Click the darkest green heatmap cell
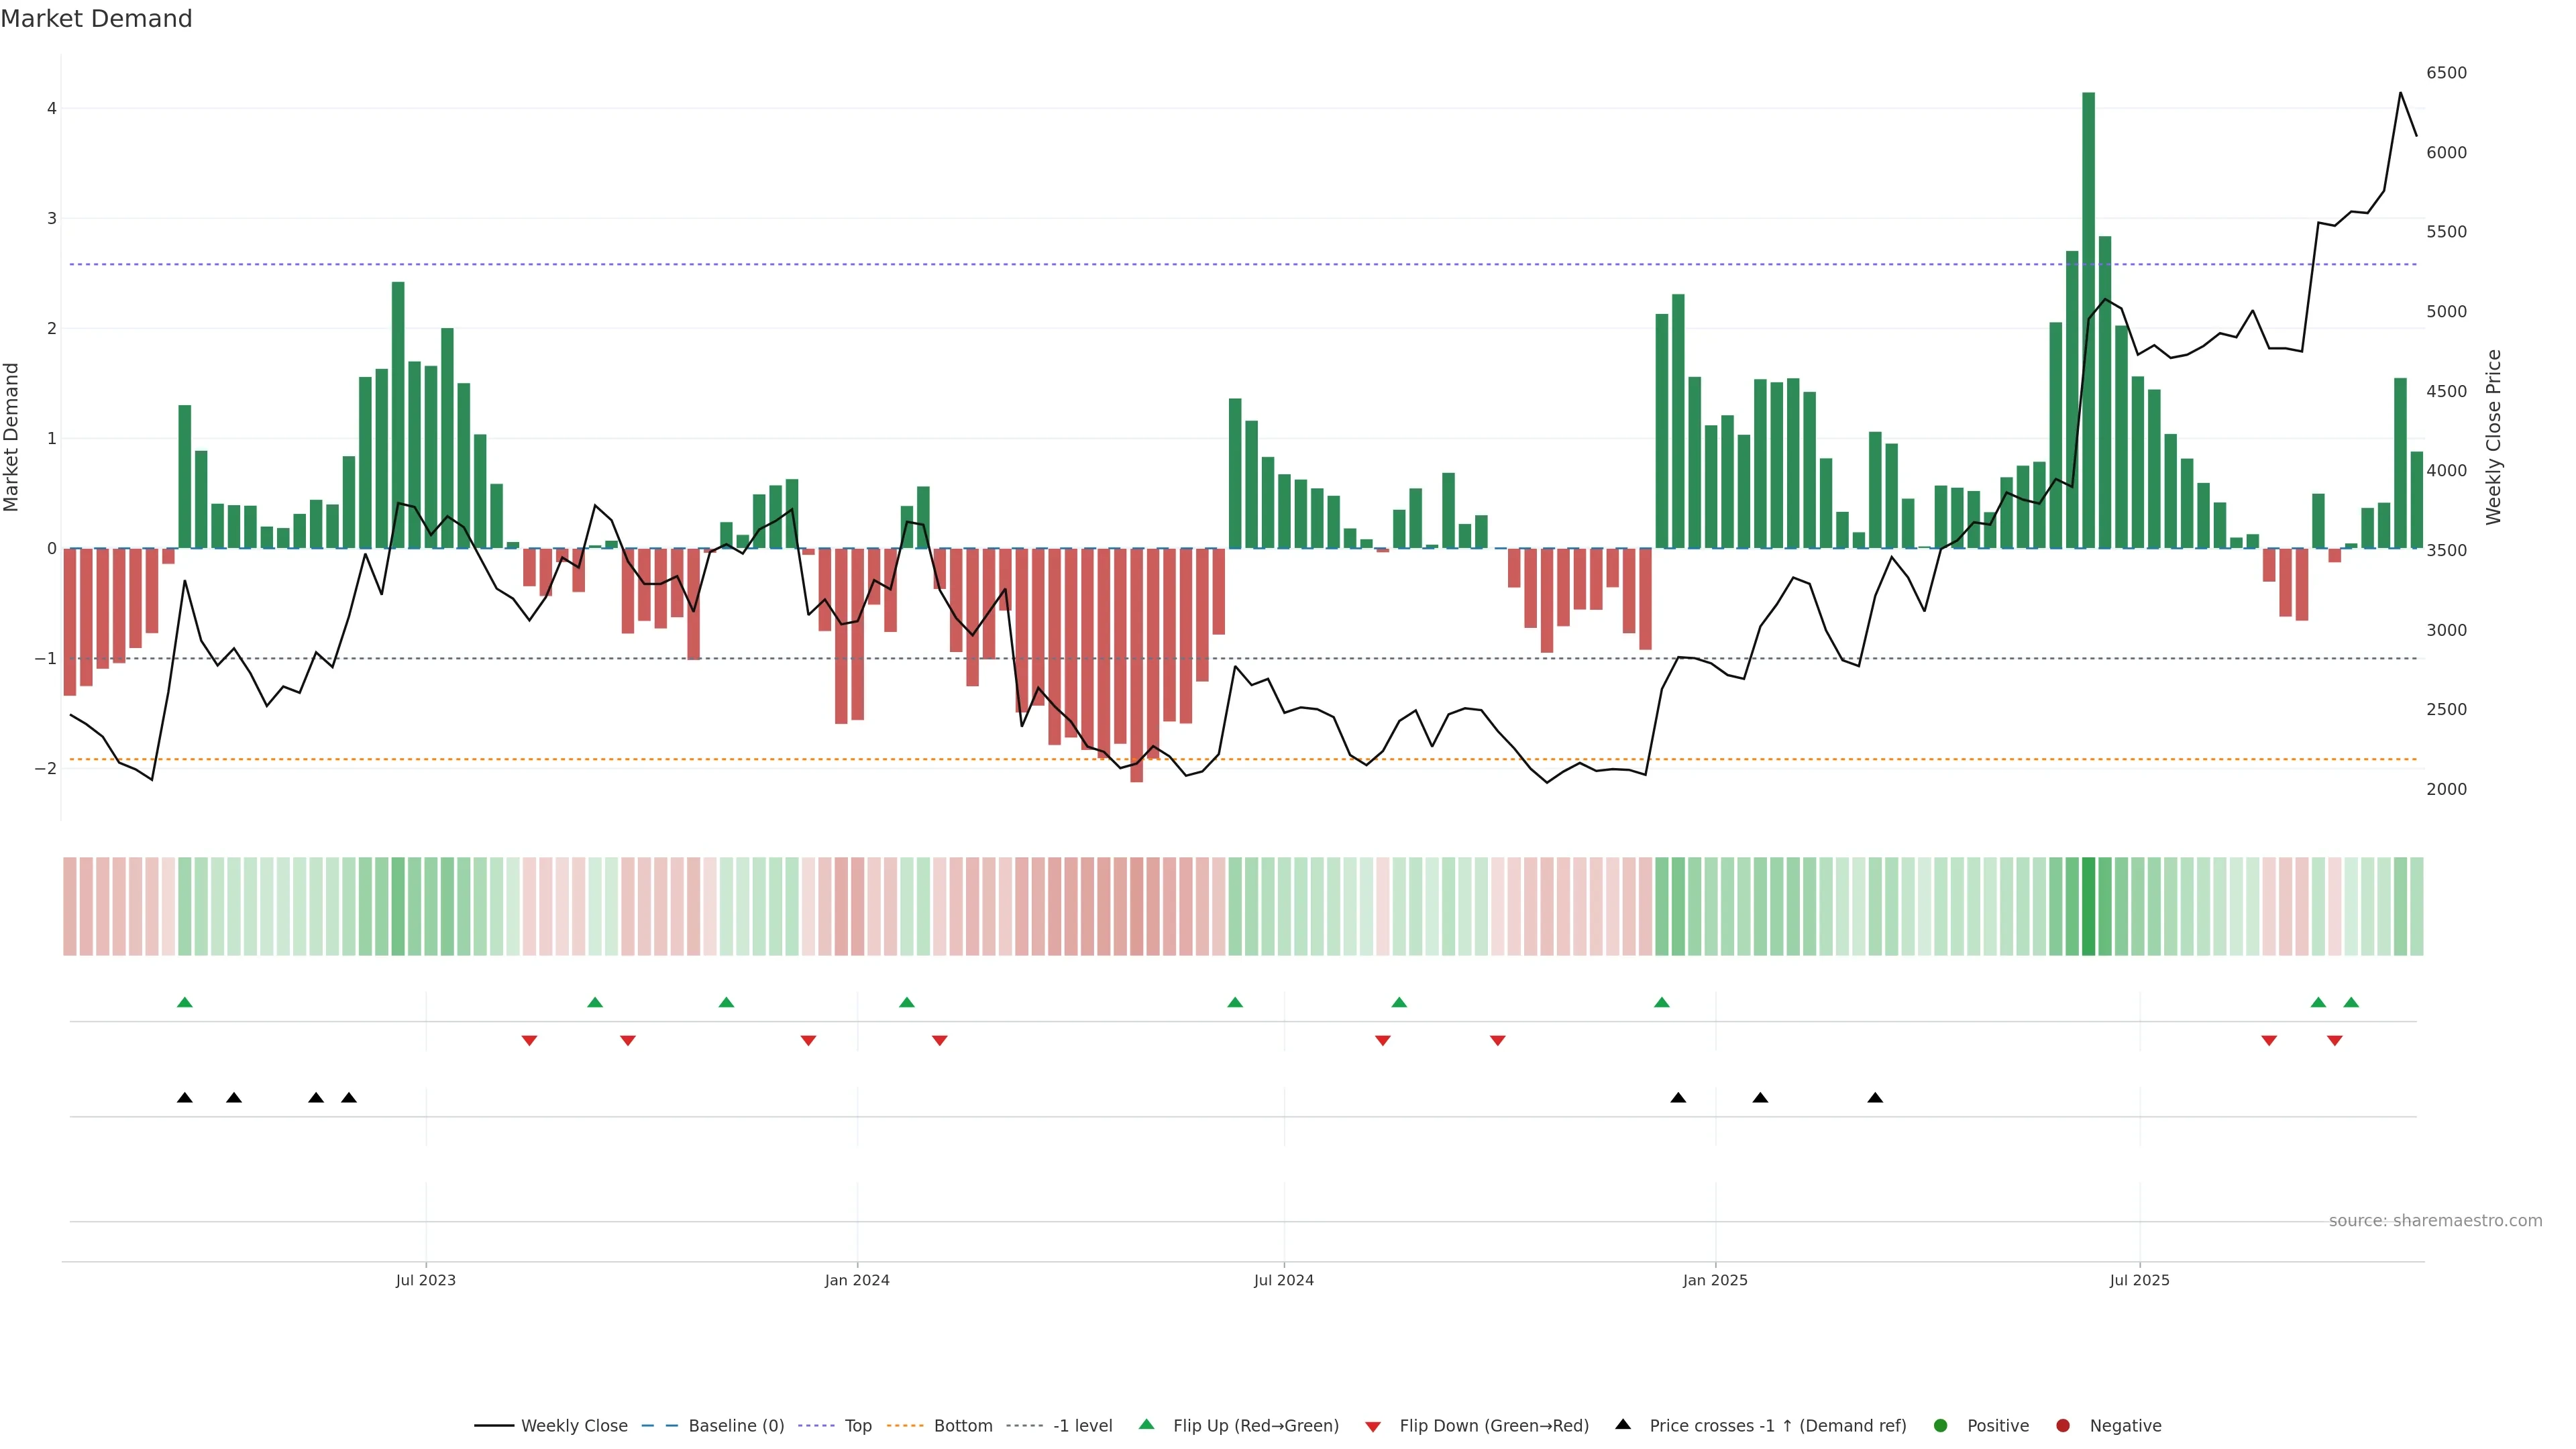2576x1449 pixels. coord(2089,906)
